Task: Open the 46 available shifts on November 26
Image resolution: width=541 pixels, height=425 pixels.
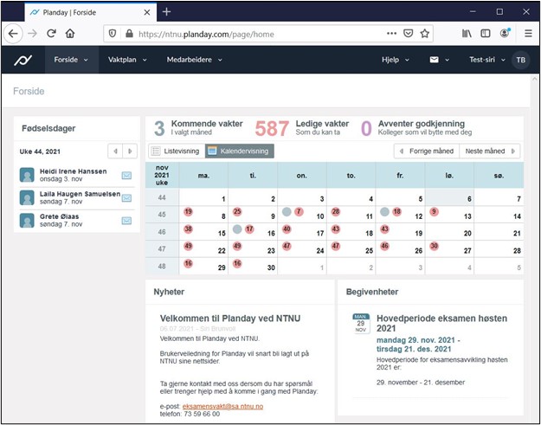Action: click(x=384, y=246)
